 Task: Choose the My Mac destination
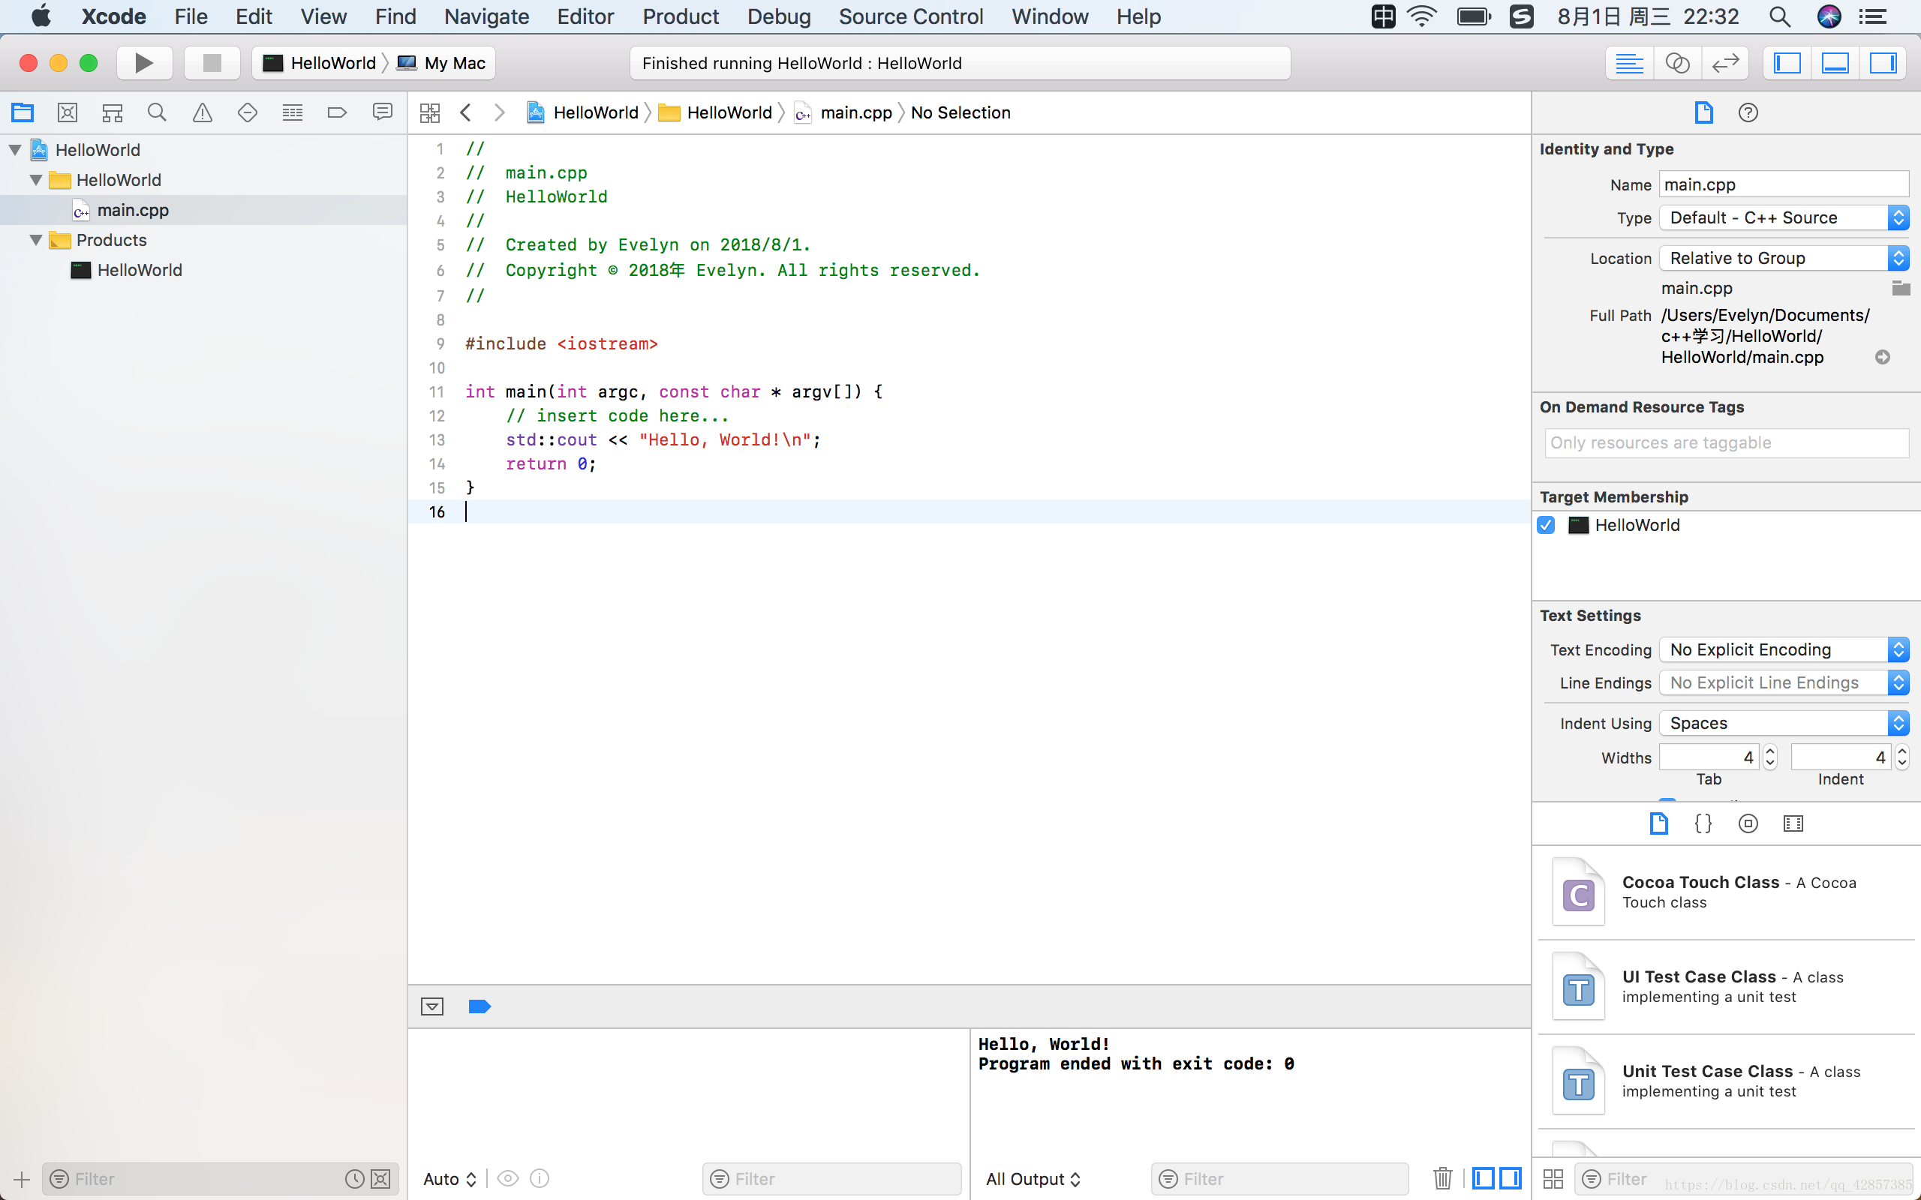point(441,63)
